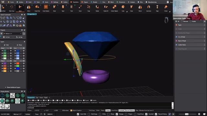The image size is (207, 116).
Task: Switch to the Gems menu tab
Action: 46,2
